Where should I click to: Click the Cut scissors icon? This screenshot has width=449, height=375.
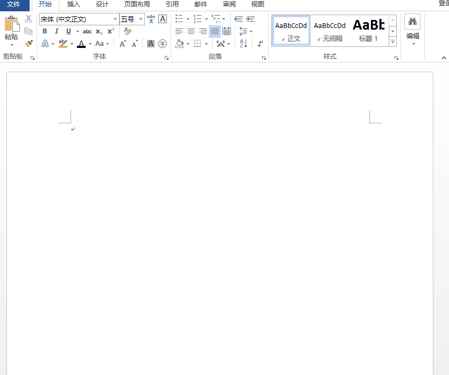(29, 19)
